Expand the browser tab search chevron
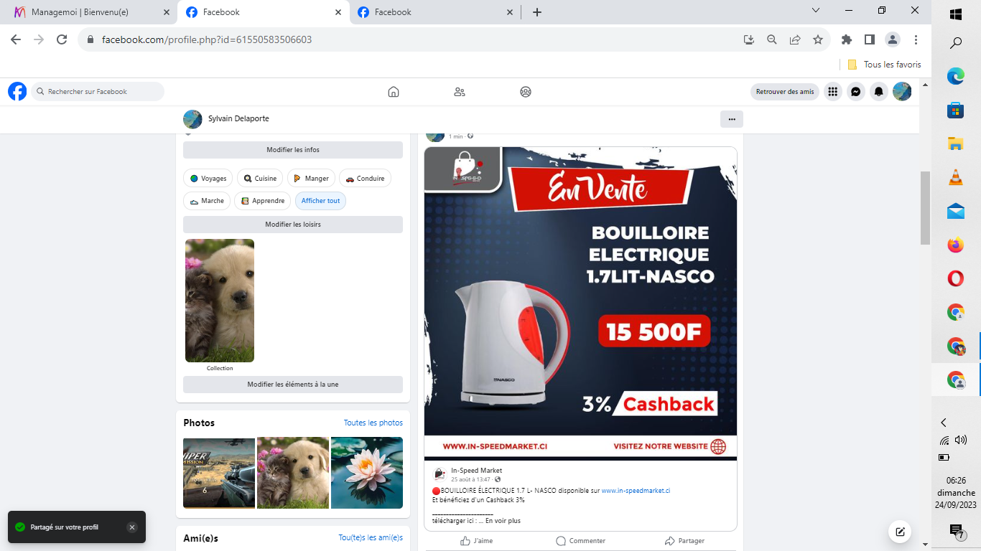Viewport: 981px width, 551px height. 816,11
